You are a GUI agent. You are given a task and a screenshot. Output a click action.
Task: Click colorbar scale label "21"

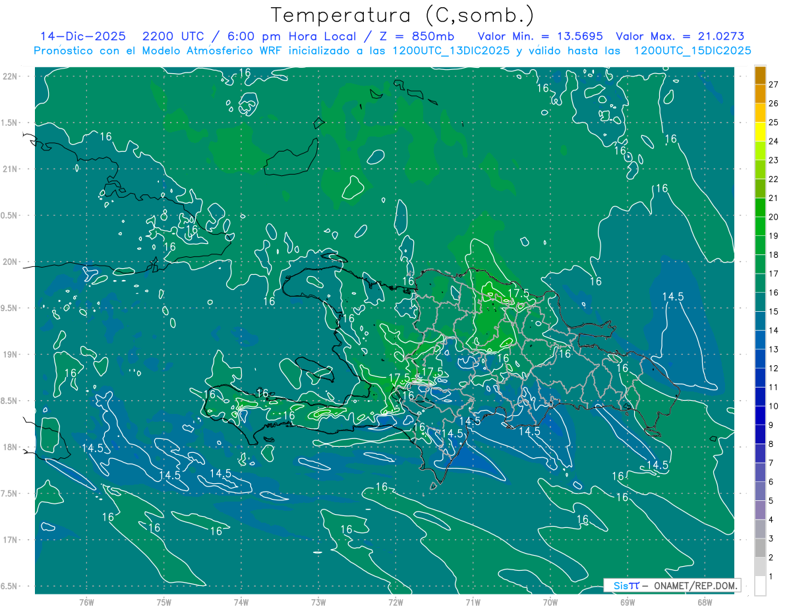coord(774,198)
